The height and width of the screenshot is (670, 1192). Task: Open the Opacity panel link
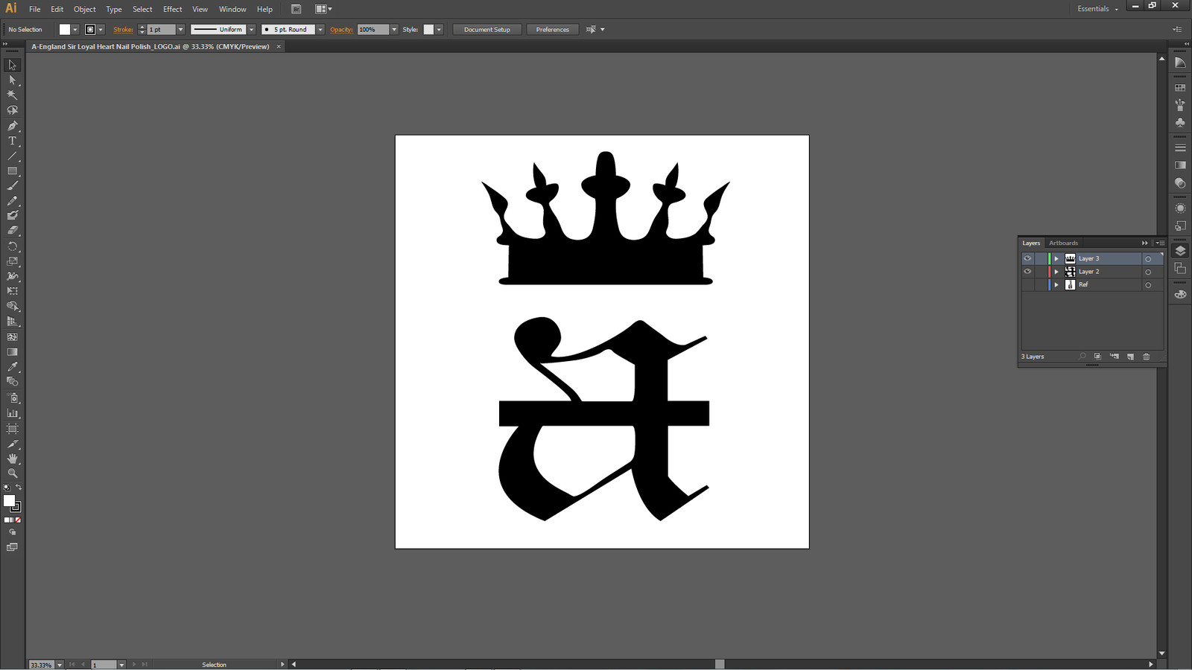click(341, 30)
